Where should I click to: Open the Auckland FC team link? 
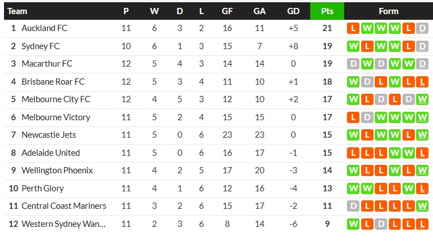44,28
